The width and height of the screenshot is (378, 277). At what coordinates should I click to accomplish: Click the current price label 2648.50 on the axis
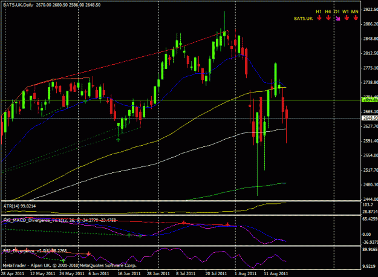[x=370, y=118]
